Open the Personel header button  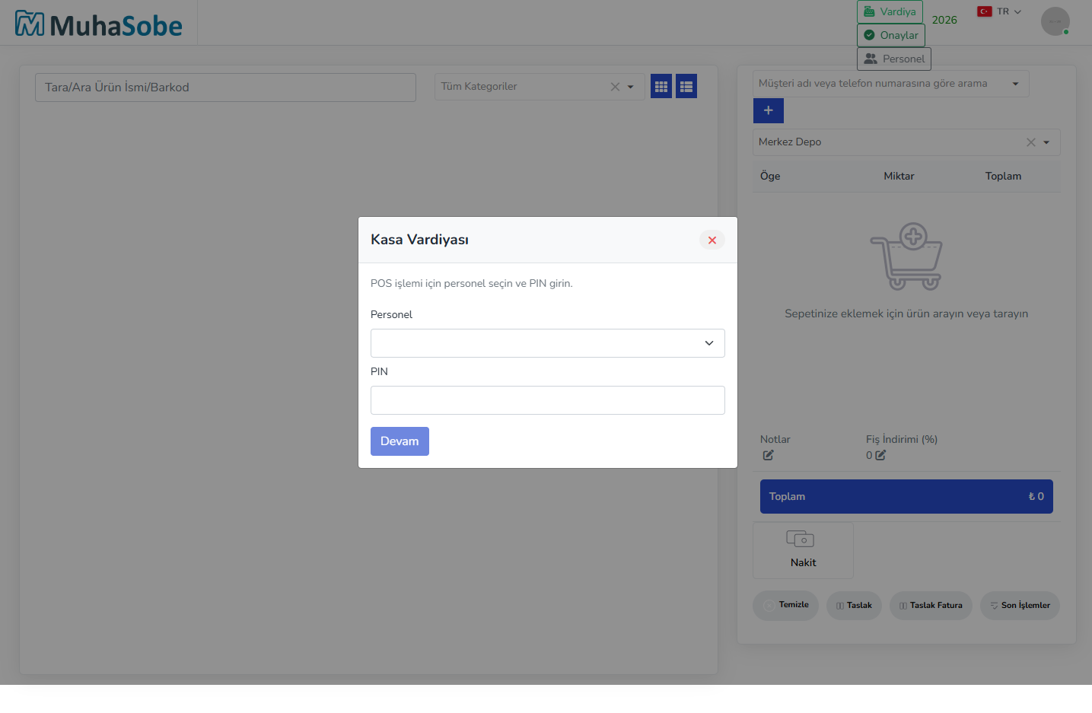pos(893,59)
